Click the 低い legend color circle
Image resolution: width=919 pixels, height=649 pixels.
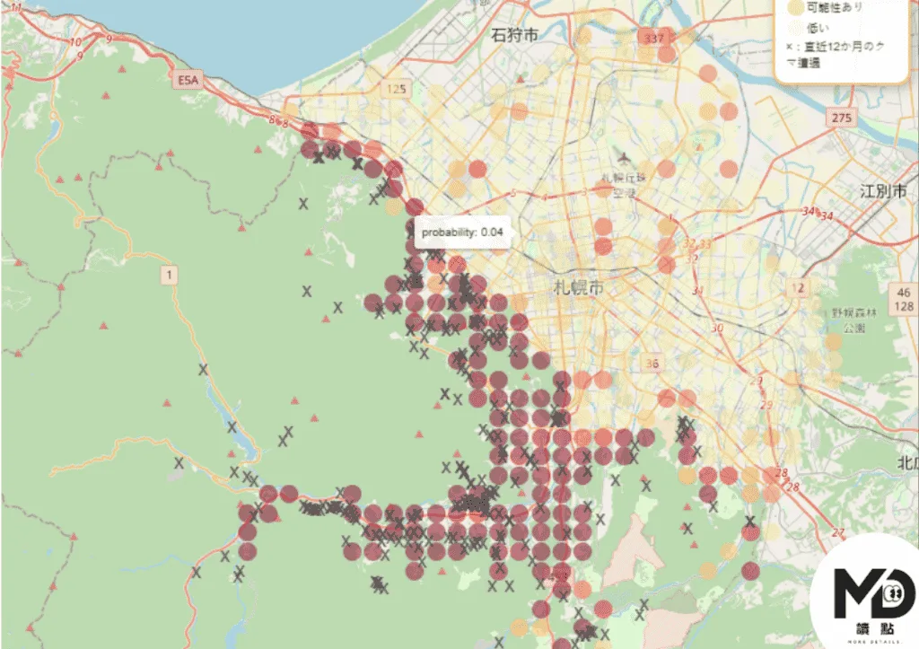click(793, 28)
